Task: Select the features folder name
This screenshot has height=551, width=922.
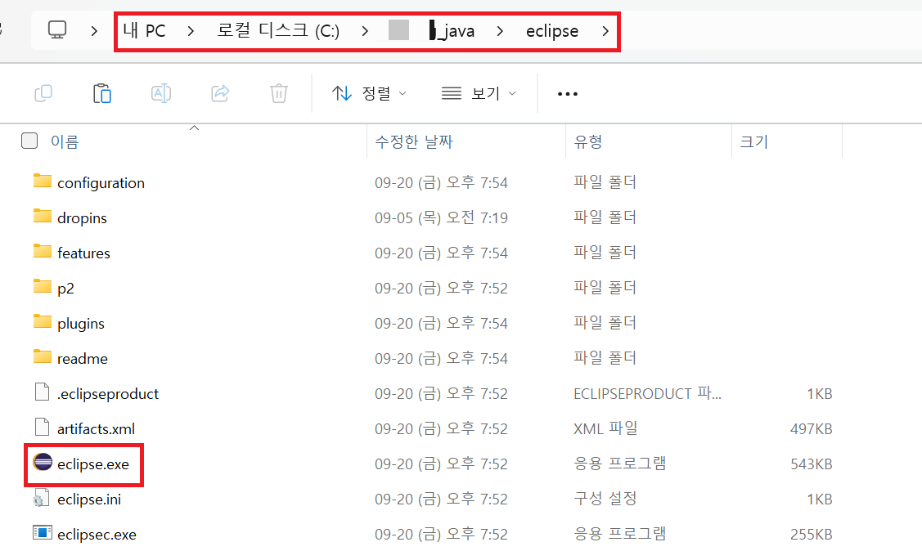Action: point(83,253)
